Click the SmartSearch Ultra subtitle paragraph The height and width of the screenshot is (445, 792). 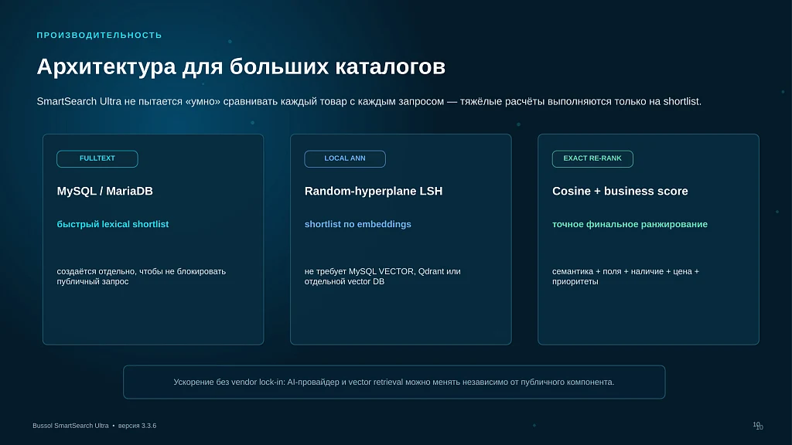tap(369, 101)
